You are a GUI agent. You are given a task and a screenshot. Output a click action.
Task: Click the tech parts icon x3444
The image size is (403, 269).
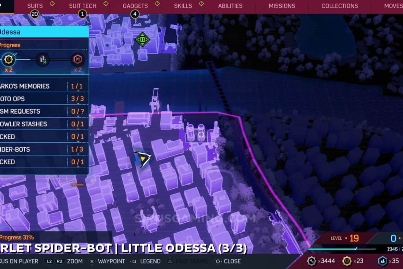312,261
